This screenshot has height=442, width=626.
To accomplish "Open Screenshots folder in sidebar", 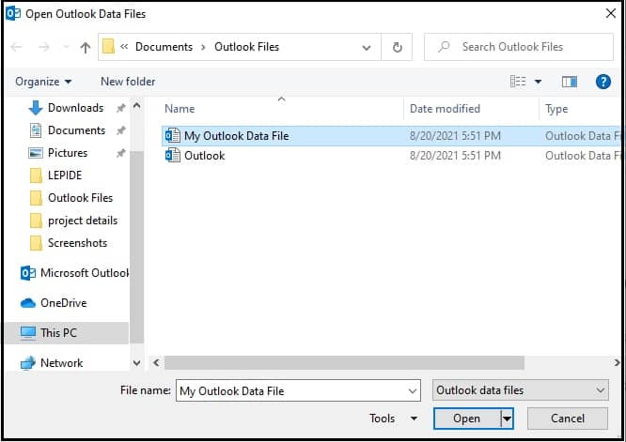I will [77, 243].
